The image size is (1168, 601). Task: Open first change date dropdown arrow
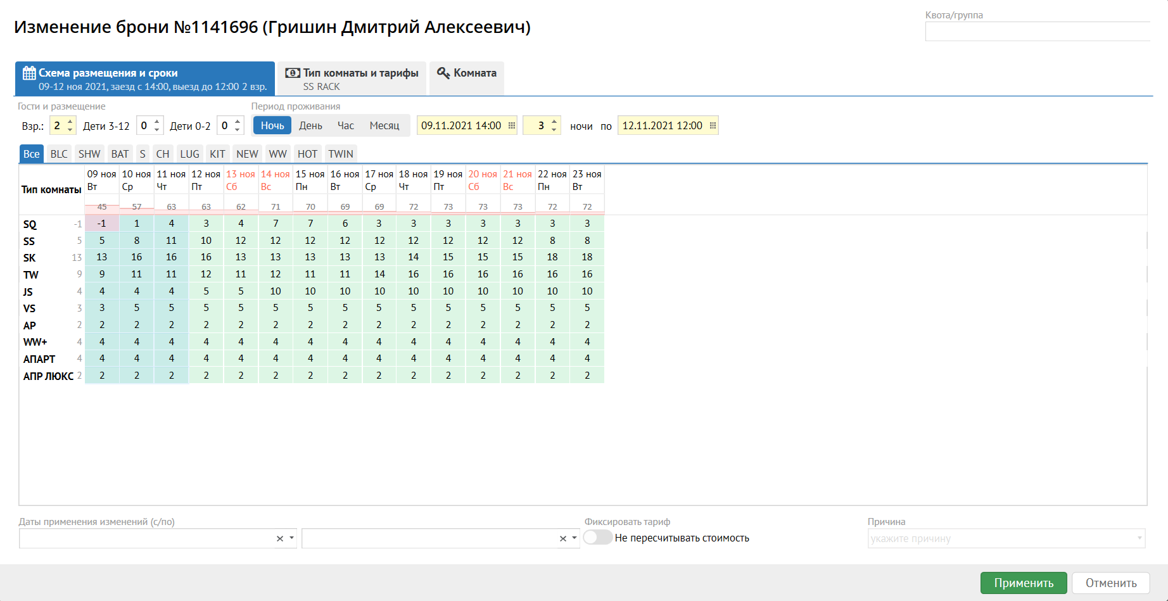(291, 538)
